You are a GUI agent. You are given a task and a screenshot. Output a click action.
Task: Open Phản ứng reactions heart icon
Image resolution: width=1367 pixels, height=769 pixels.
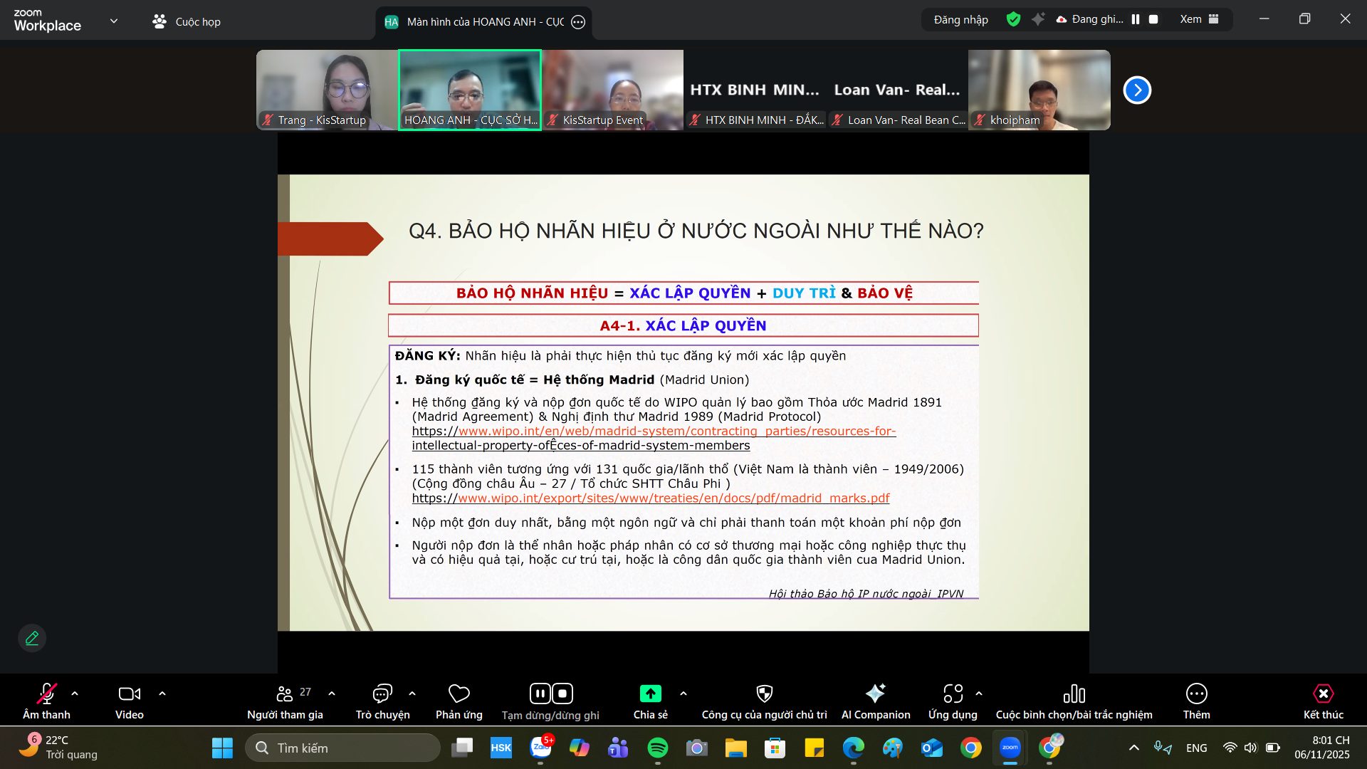click(459, 694)
